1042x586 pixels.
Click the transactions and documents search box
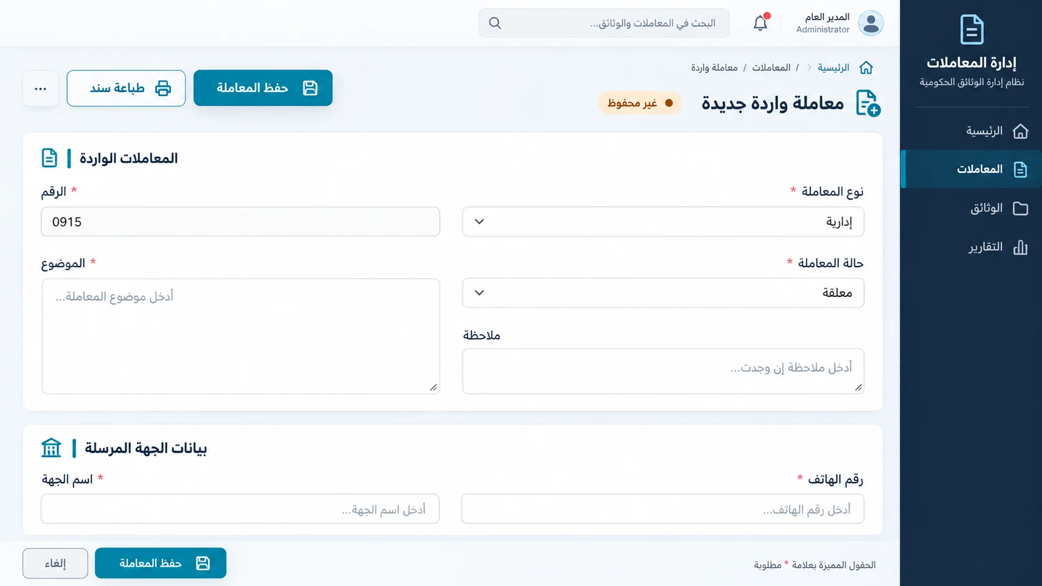pyautogui.click(x=604, y=23)
